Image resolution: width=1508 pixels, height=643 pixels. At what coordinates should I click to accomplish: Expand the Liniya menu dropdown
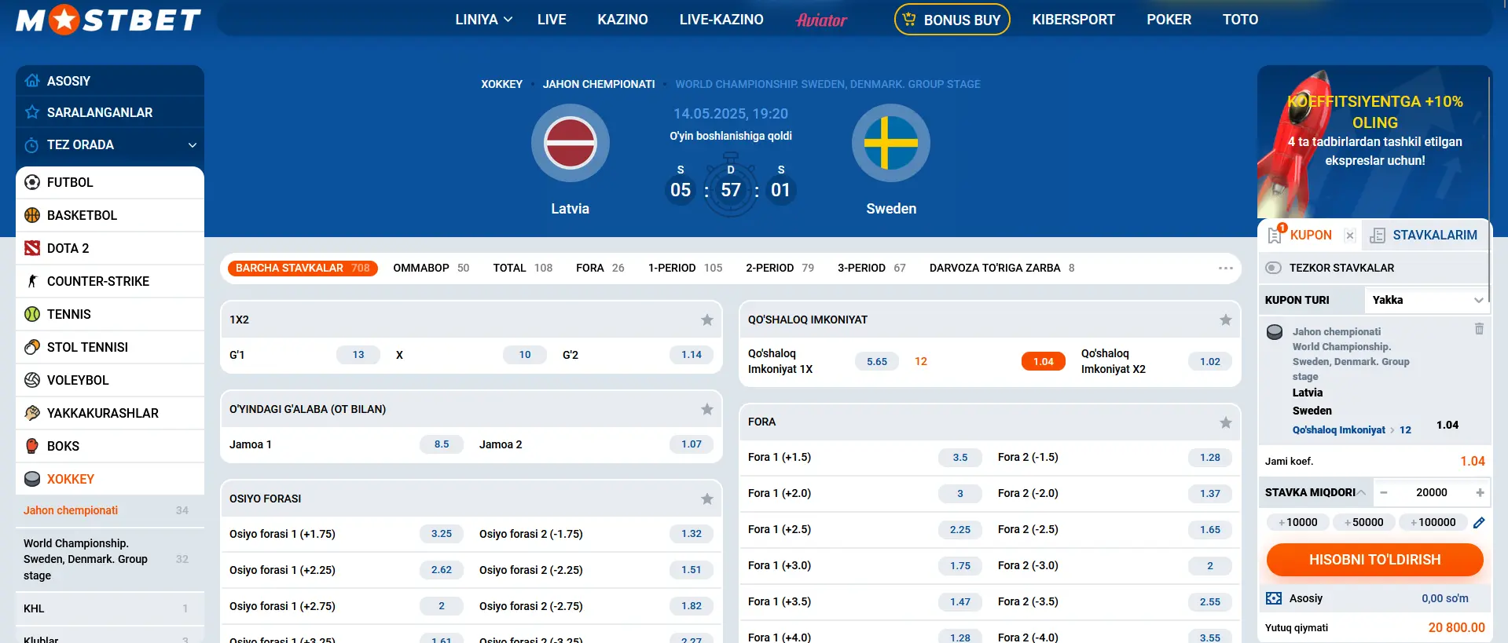(483, 20)
